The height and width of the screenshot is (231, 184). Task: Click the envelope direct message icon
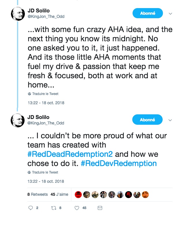[100, 208]
